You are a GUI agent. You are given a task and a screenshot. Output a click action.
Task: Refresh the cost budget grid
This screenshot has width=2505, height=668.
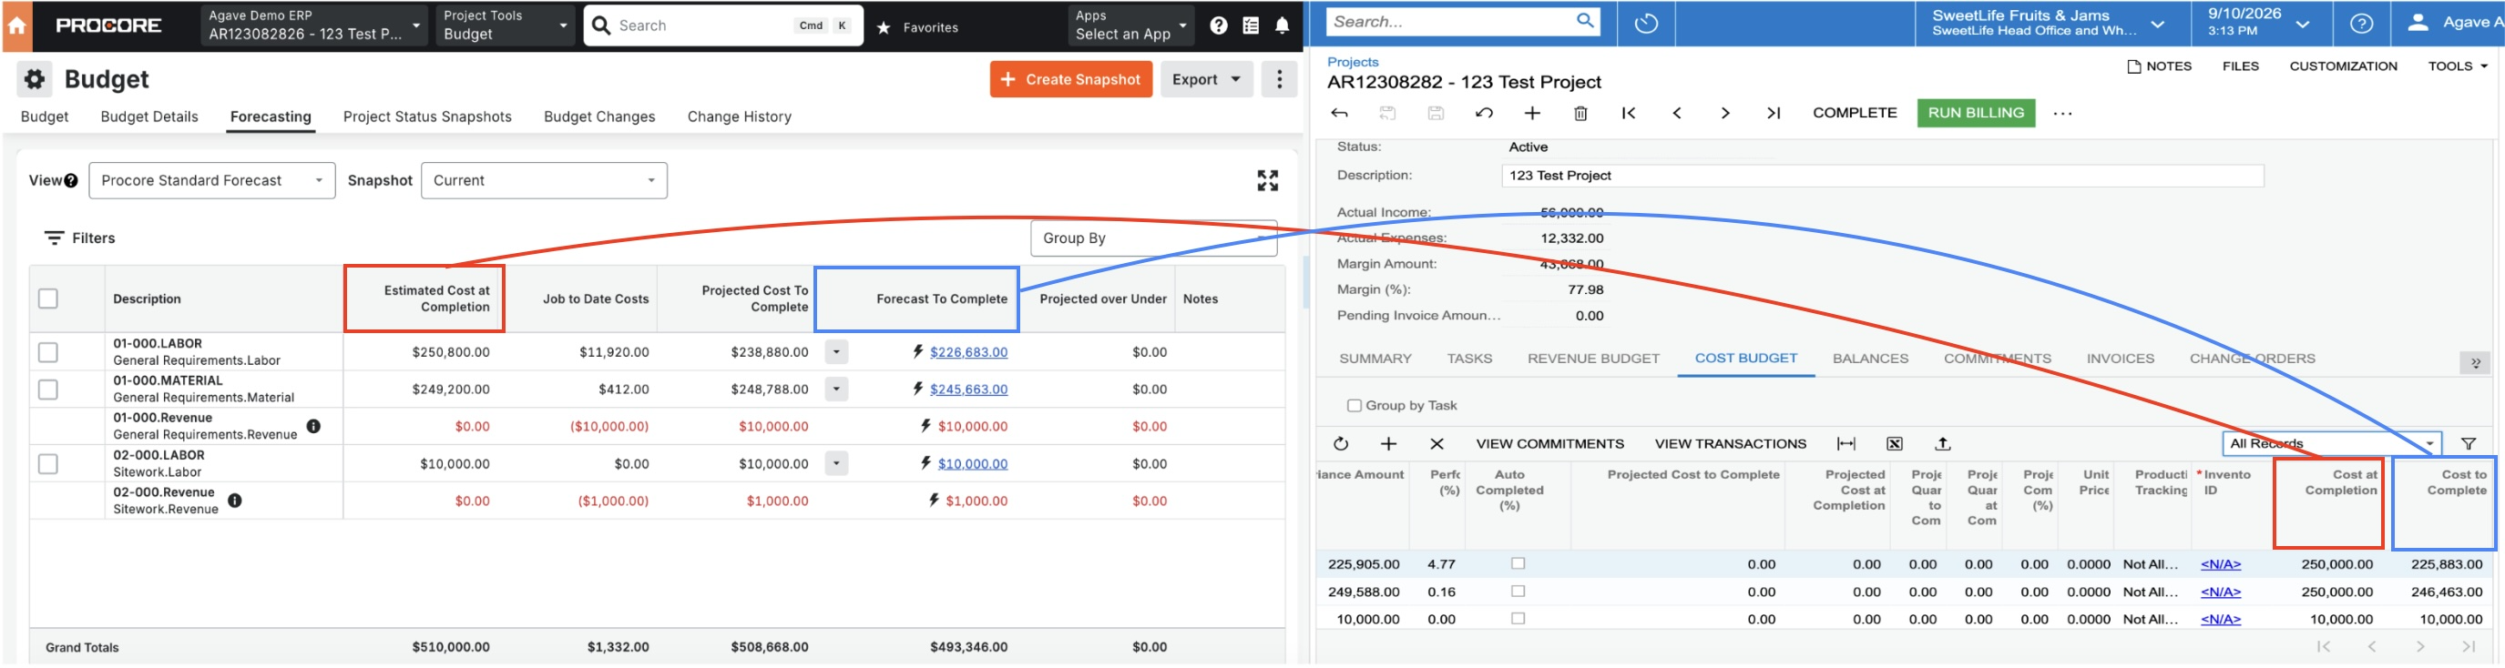coord(1340,445)
